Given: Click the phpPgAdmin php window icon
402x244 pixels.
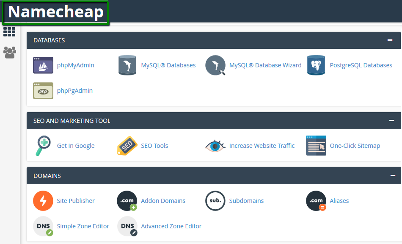Looking at the screenshot, I should point(43,91).
